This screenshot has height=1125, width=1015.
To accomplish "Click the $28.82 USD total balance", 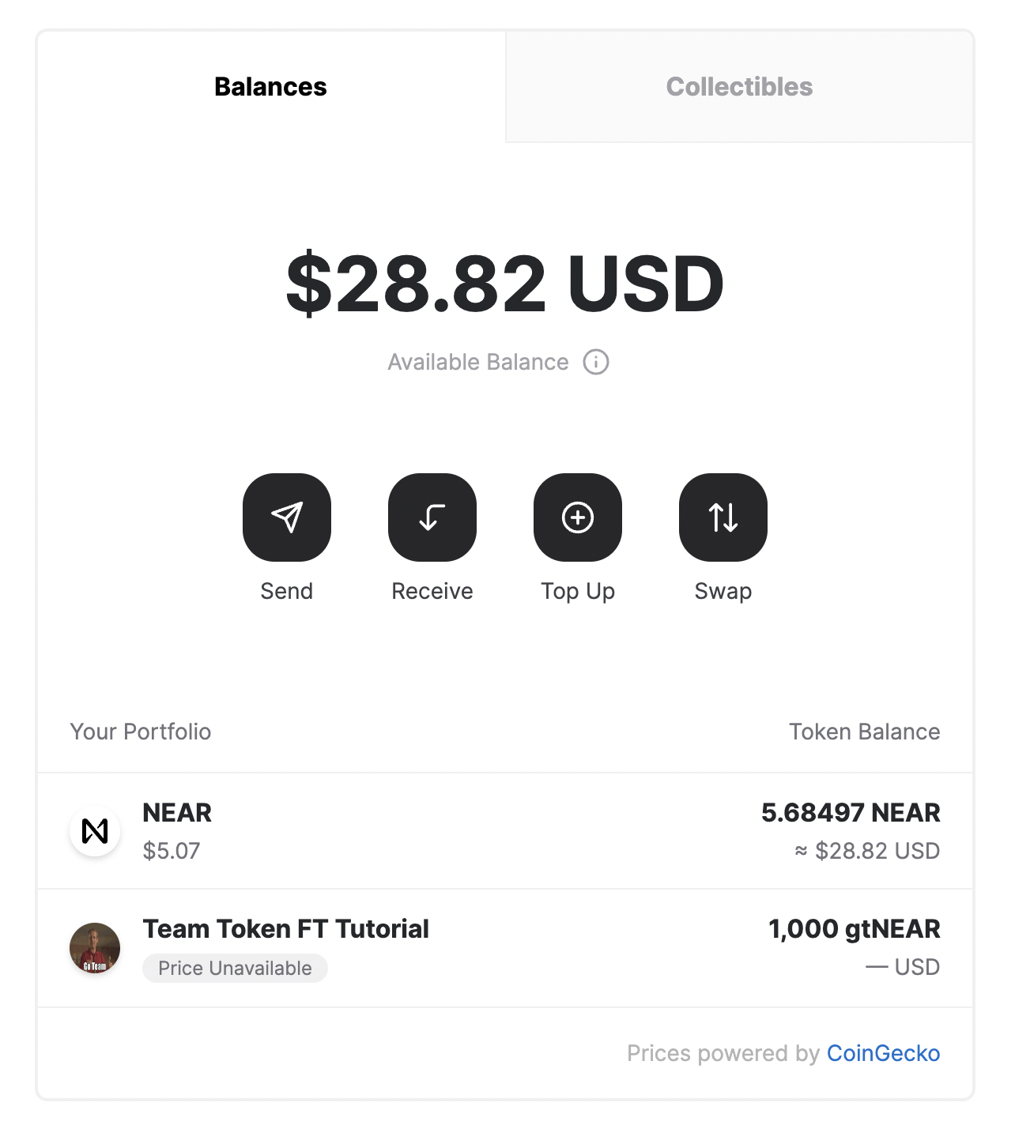I will tap(505, 283).
